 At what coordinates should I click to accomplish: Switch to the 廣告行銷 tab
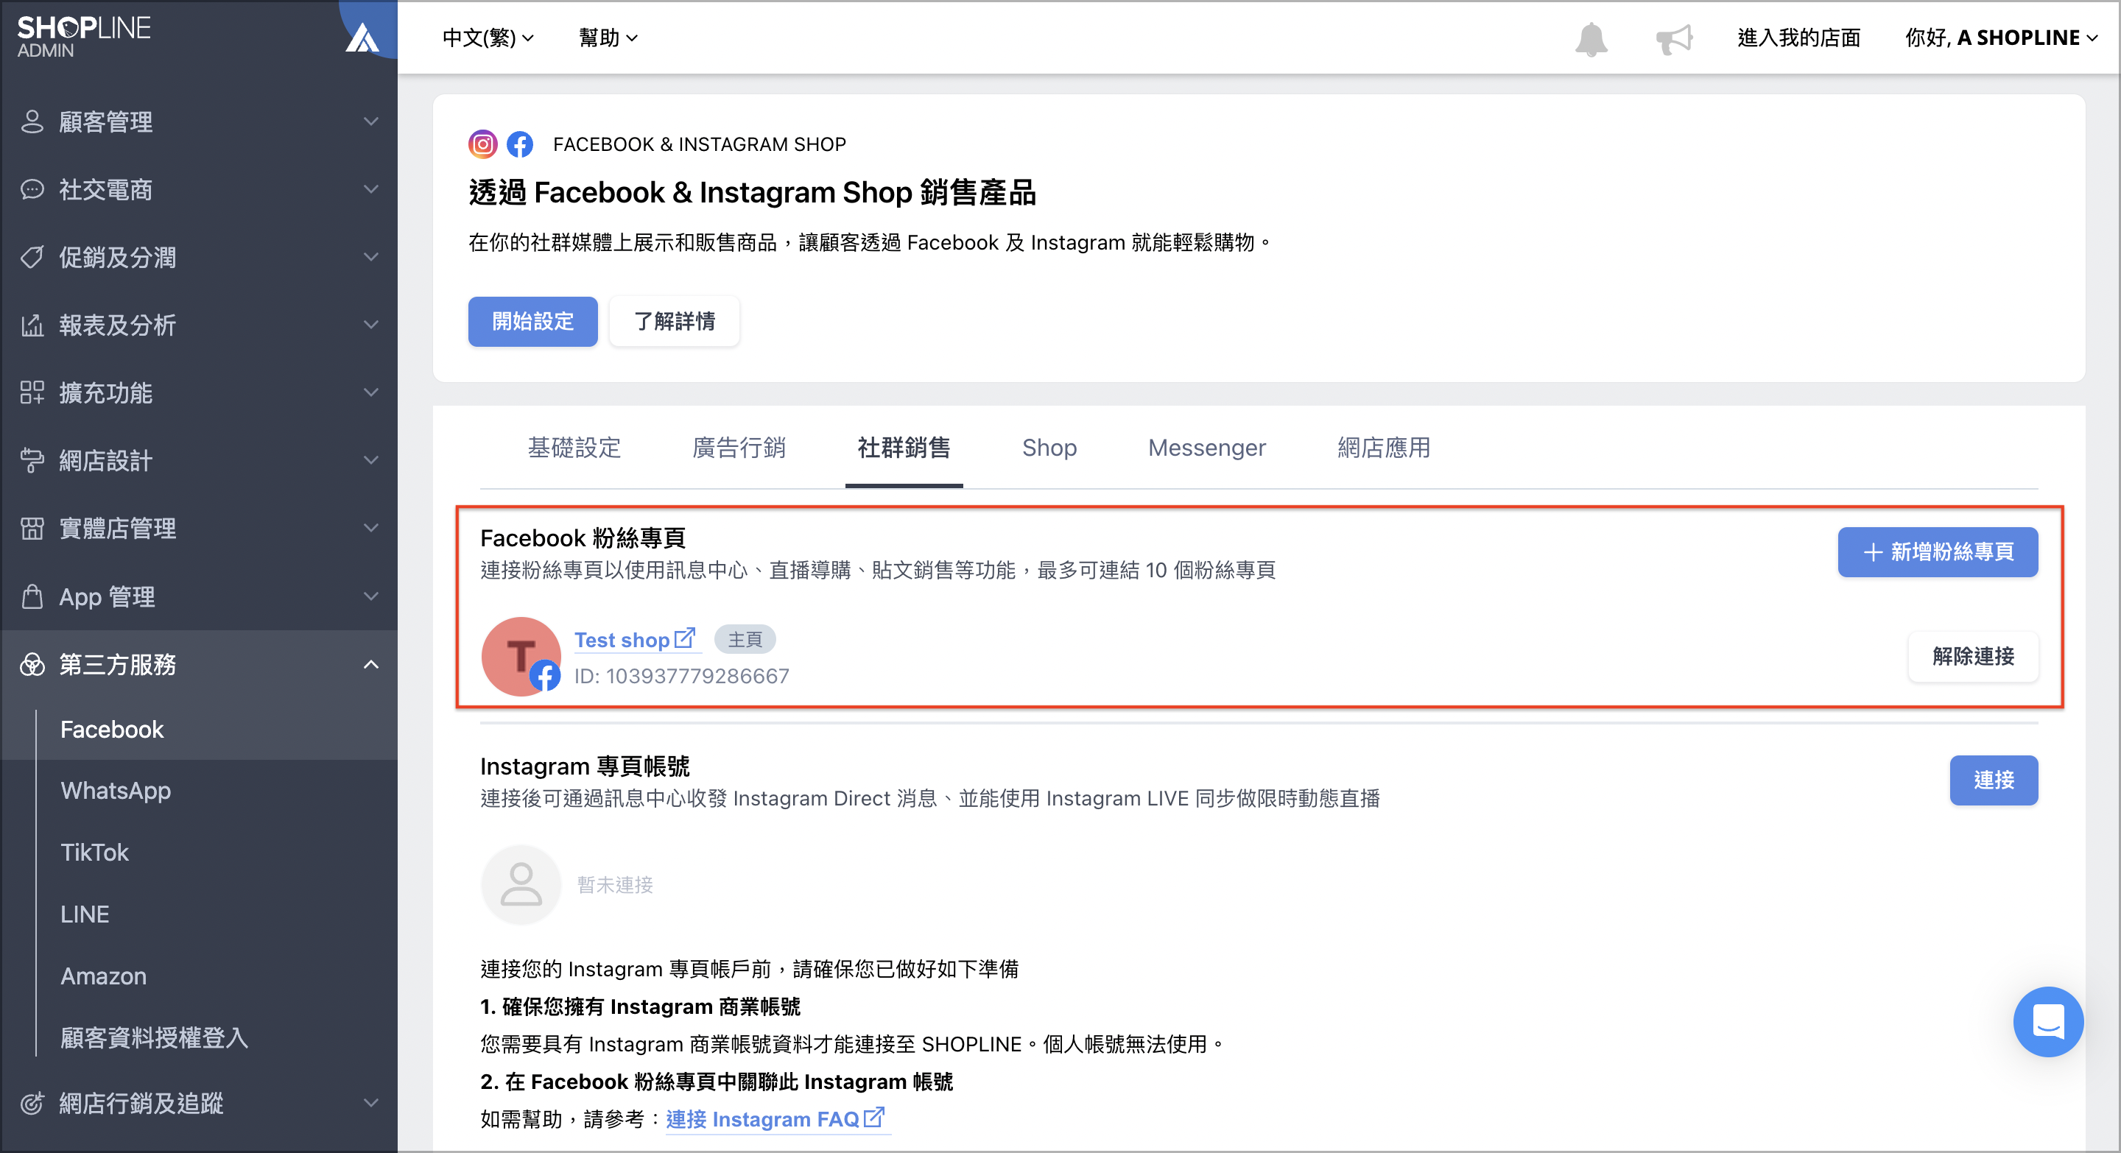point(739,448)
